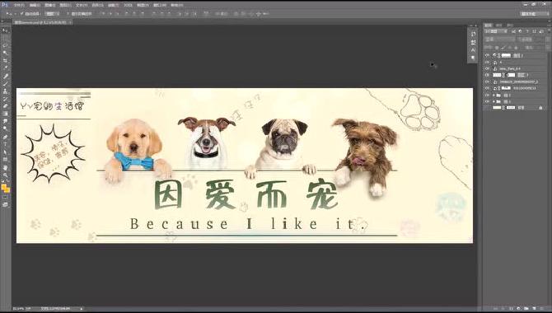Select the Clone Stamp tool
Screen dimensions: 552x313
tap(5, 91)
